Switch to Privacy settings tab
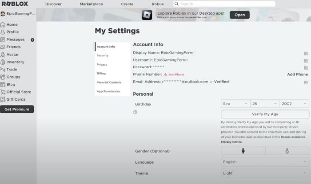The image size is (311, 184). pos(112,64)
